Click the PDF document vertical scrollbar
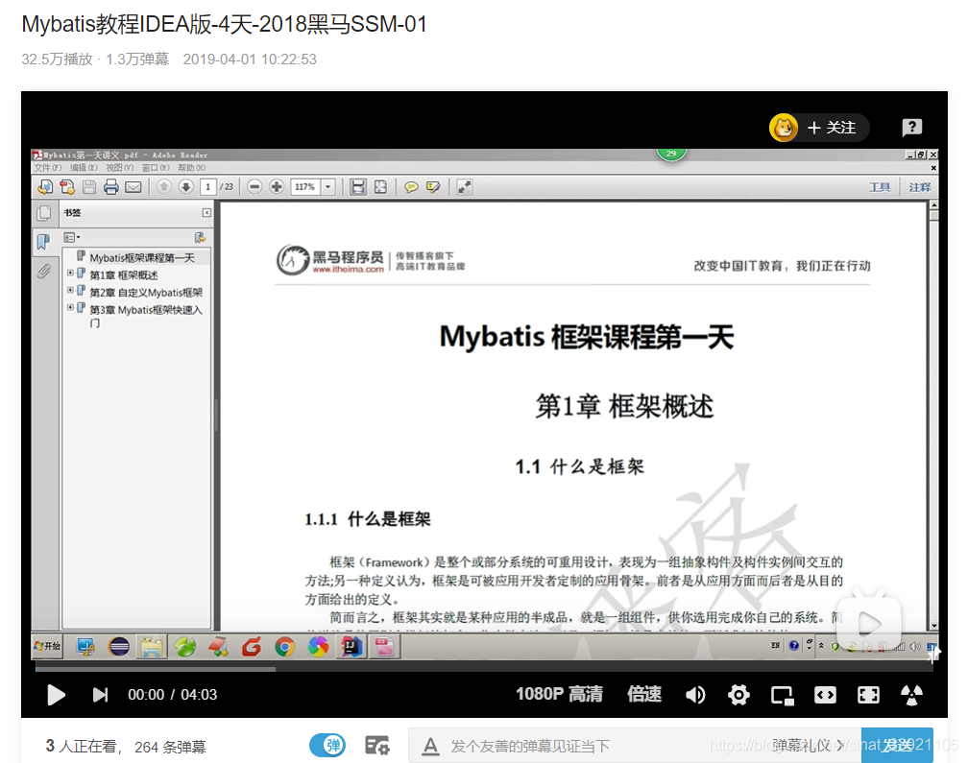This screenshot has width=968, height=763. click(x=933, y=416)
